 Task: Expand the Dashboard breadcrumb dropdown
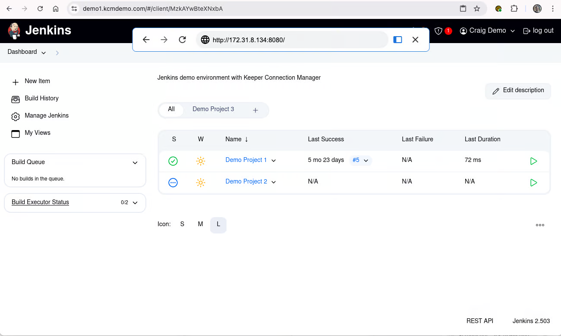(44, 53)
